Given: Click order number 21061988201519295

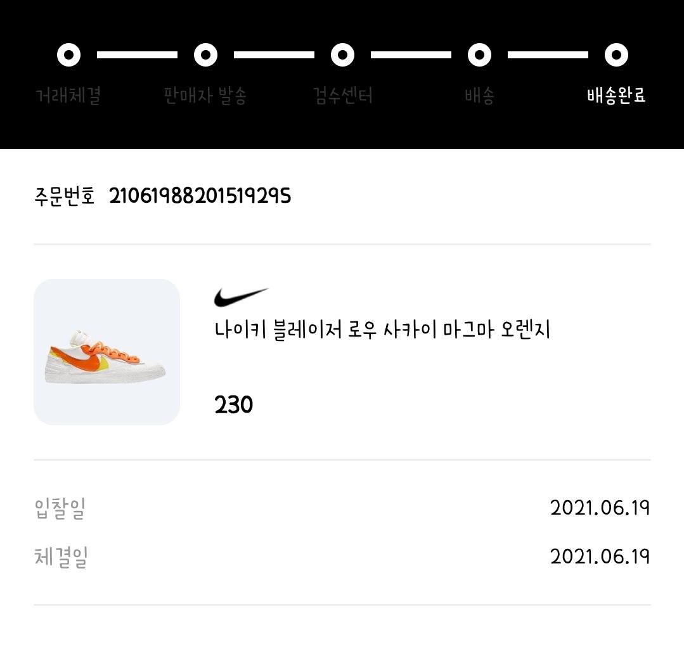Looking at the screenshot, I should coord(200,196).
